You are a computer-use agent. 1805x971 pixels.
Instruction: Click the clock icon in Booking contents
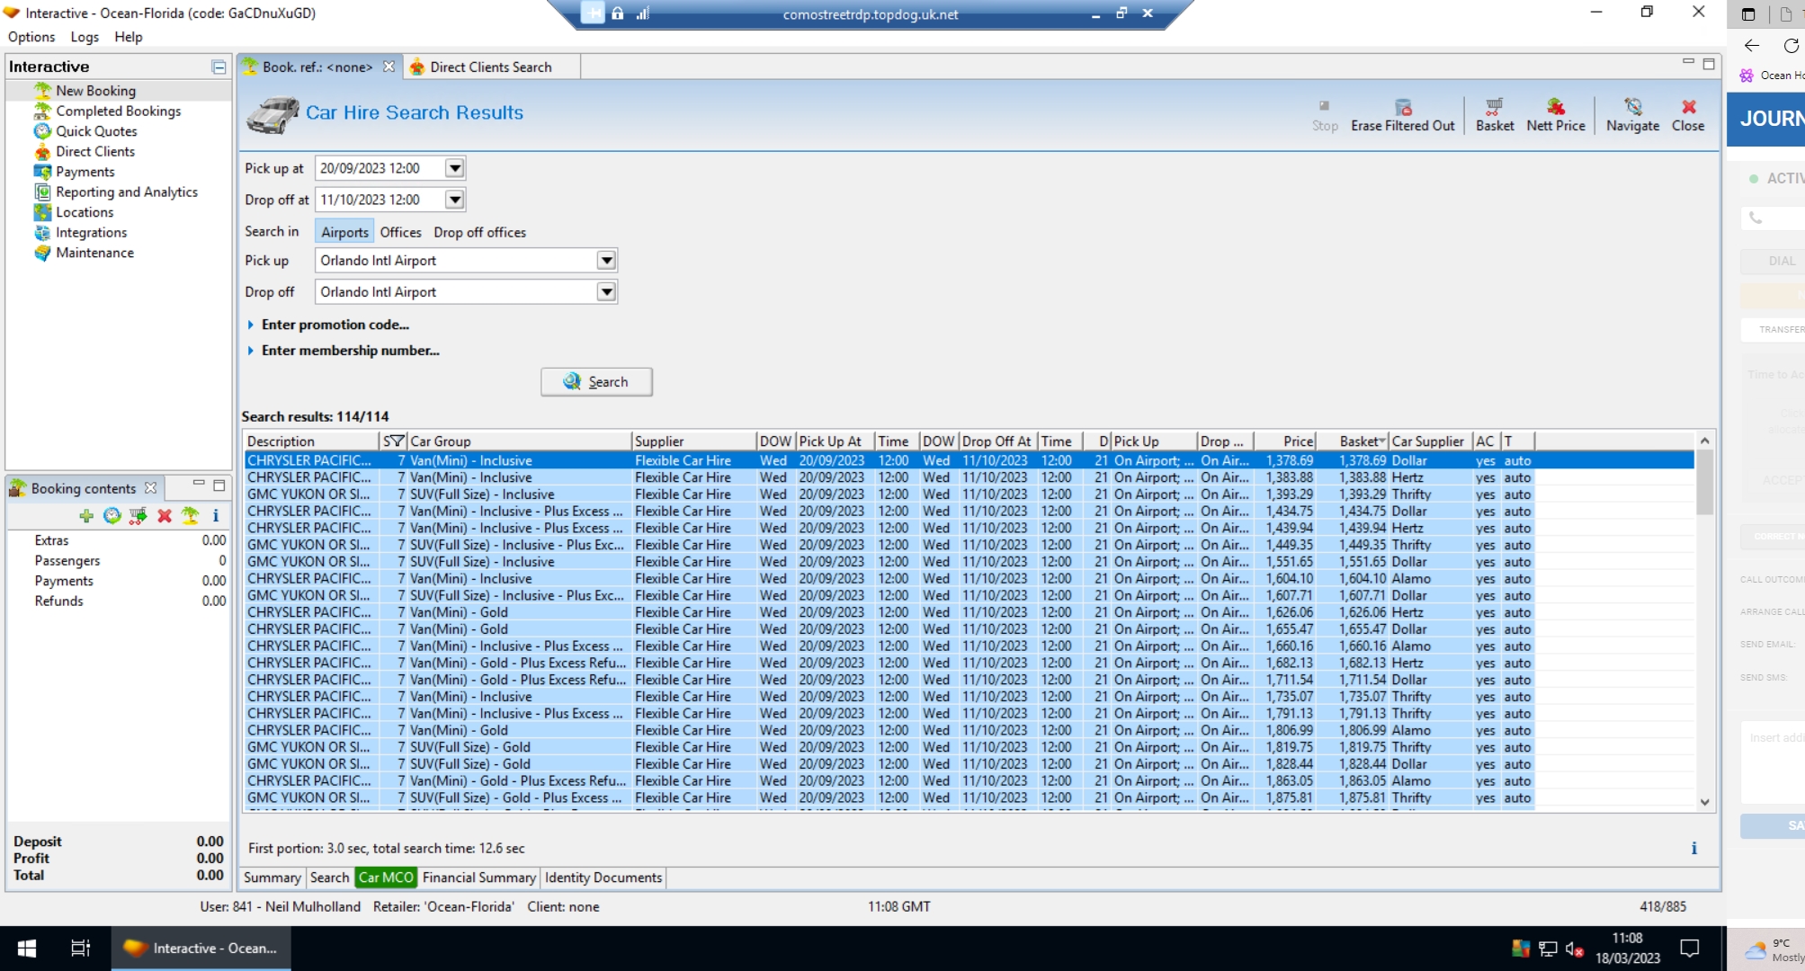click(112, 515)
